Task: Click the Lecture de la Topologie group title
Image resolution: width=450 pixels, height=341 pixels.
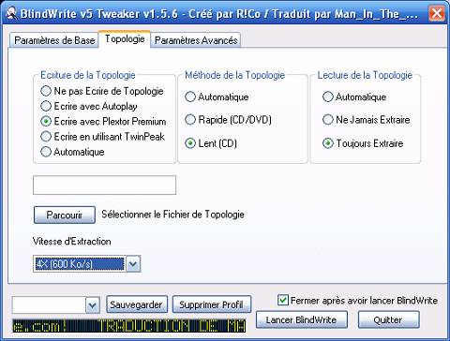Action: 365,75
